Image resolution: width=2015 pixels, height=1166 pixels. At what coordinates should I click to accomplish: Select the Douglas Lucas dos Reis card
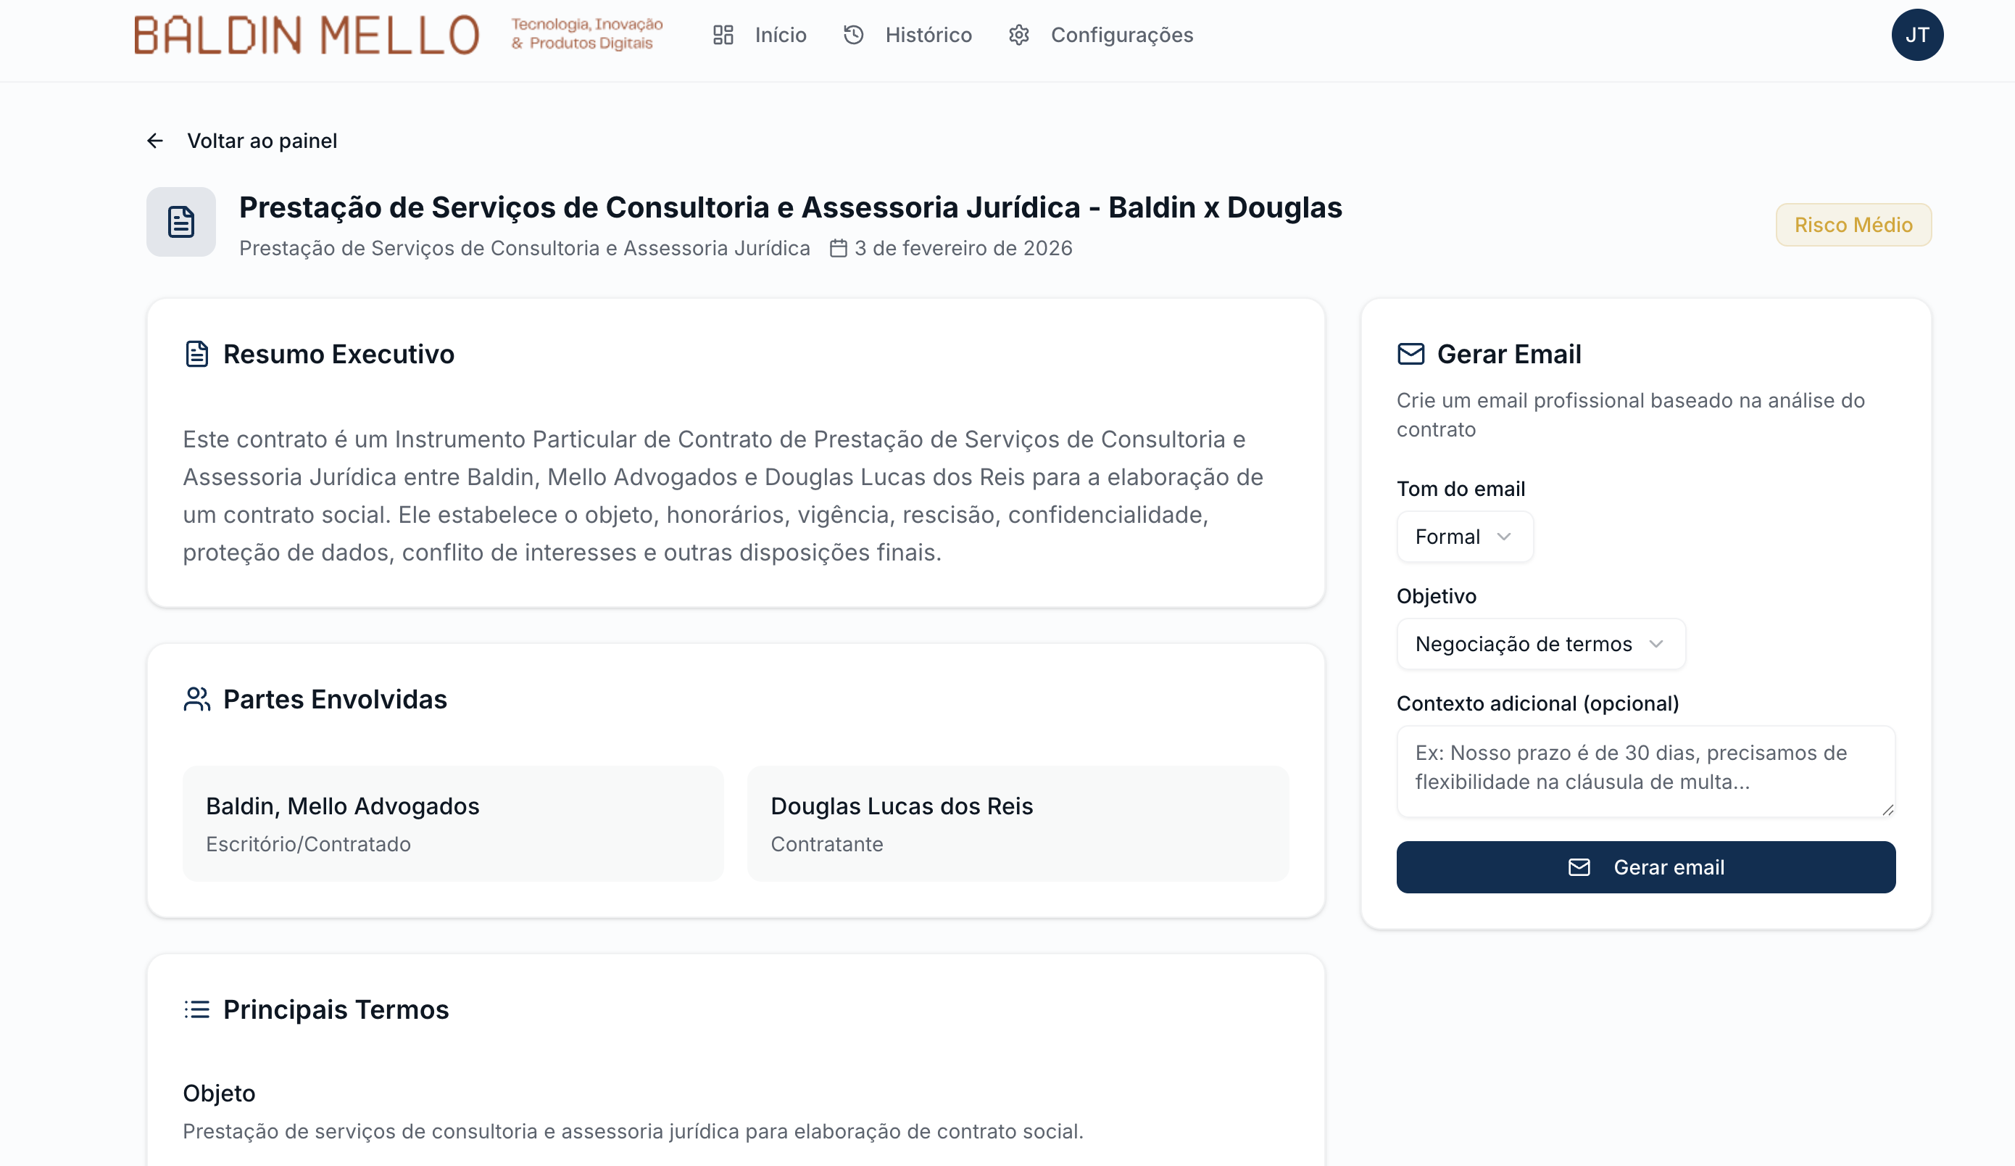click(1017, 824)
